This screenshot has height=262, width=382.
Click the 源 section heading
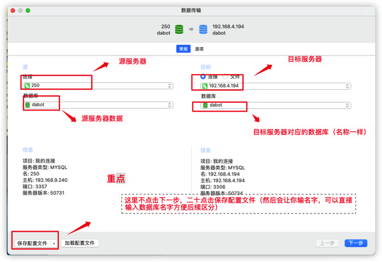tap(25, 67)
